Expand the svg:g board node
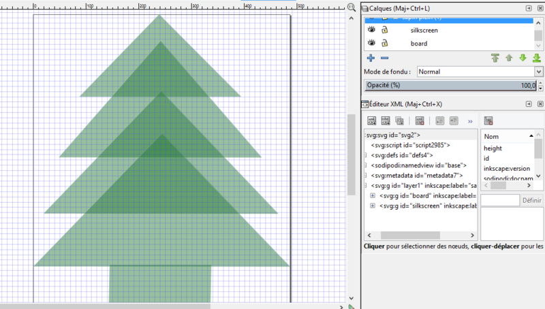Viewport: 545px width, 309px height. pyautogui.click(x=373, y=196)
